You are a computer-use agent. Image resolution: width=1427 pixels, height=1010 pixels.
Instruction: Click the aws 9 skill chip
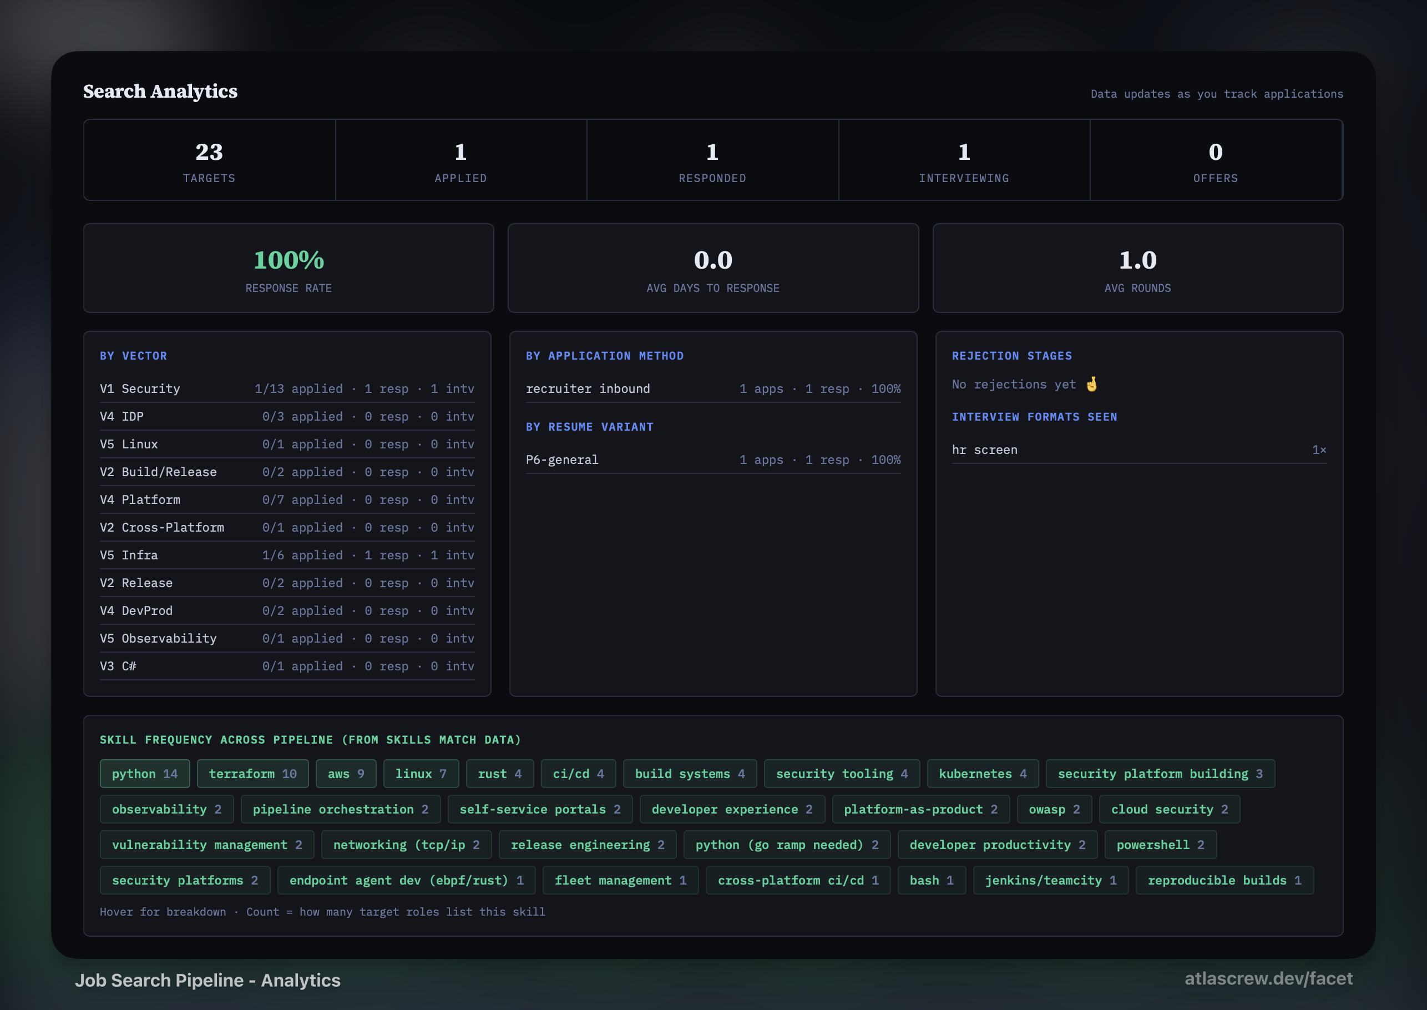[x=346, y=773]
